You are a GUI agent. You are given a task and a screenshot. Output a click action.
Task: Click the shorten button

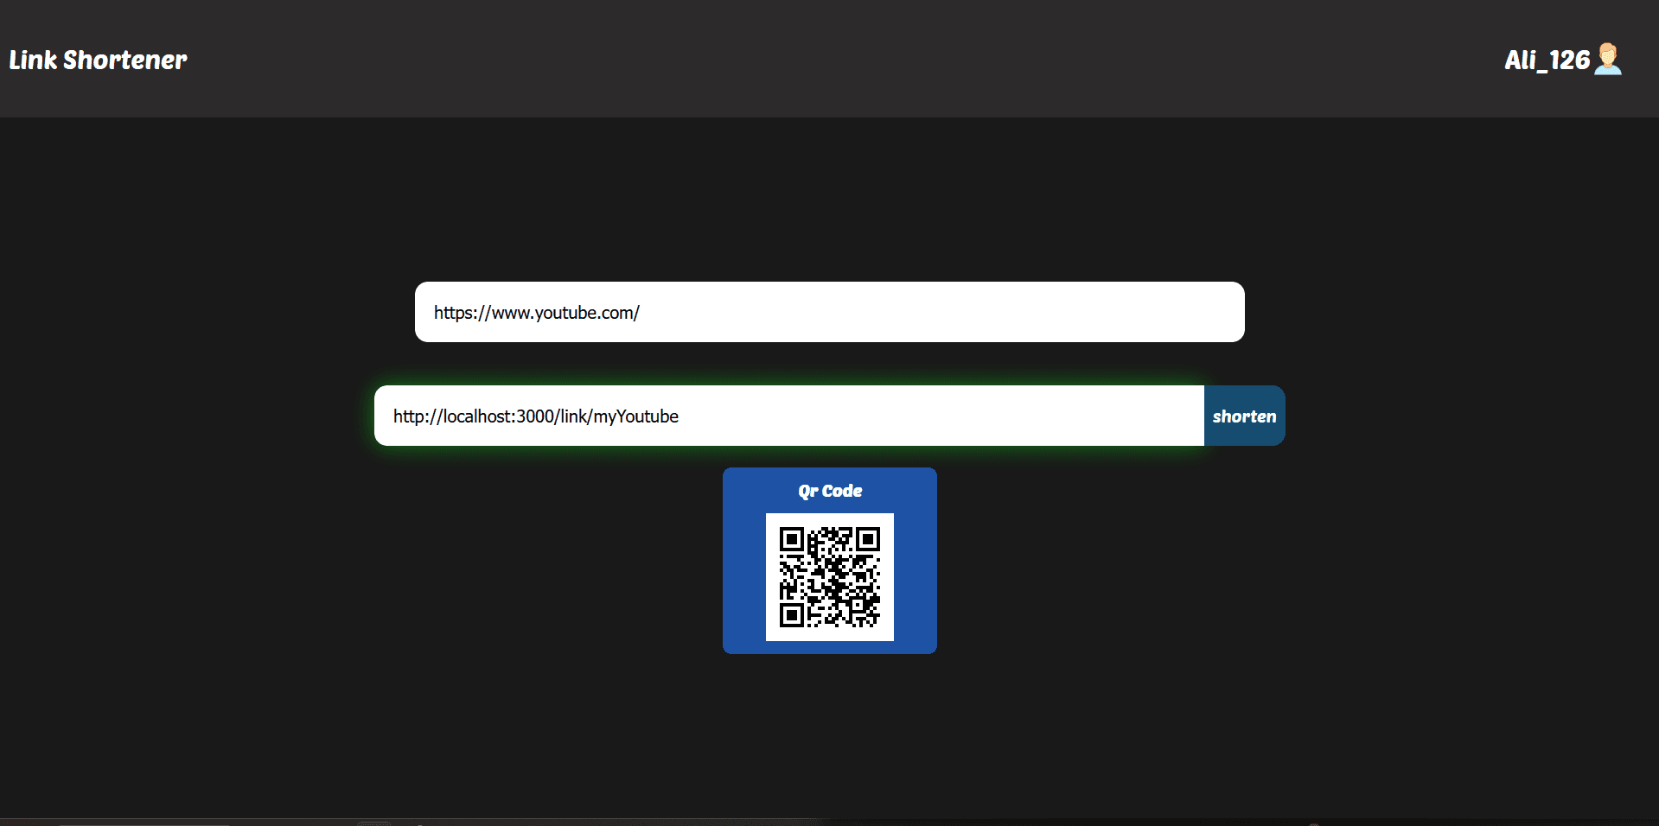(1244, 416)
